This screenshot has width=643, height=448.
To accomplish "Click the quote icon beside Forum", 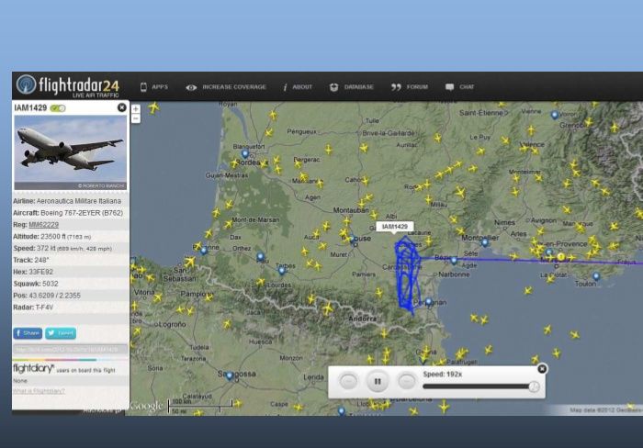I will (396, 87).
